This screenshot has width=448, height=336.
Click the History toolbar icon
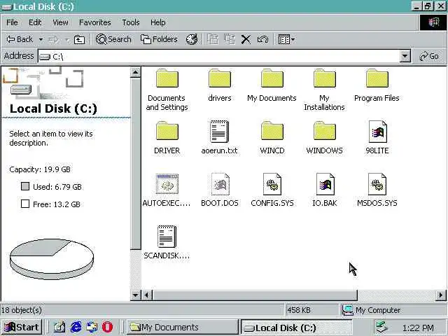point(192,39)
